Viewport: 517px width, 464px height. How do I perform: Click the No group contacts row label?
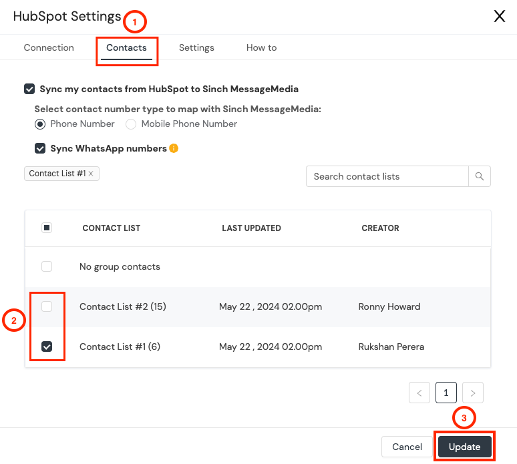(x=120, y=266)
